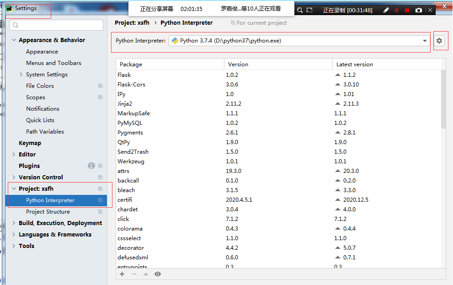Select the Werkzeug package row

pos(279,161)
